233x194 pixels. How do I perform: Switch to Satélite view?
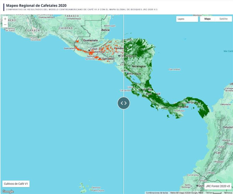[223, 19]
